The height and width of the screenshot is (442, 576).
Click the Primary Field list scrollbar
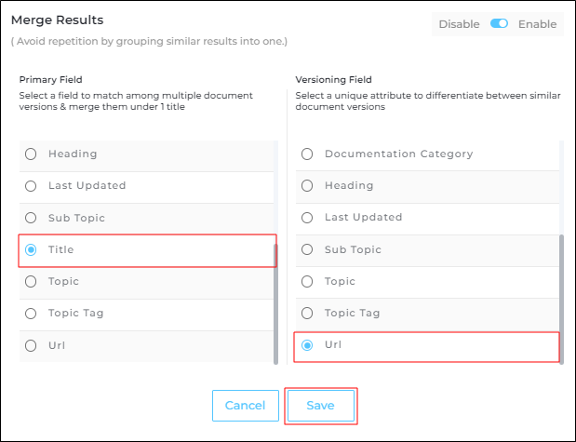(x=275, y=302)
